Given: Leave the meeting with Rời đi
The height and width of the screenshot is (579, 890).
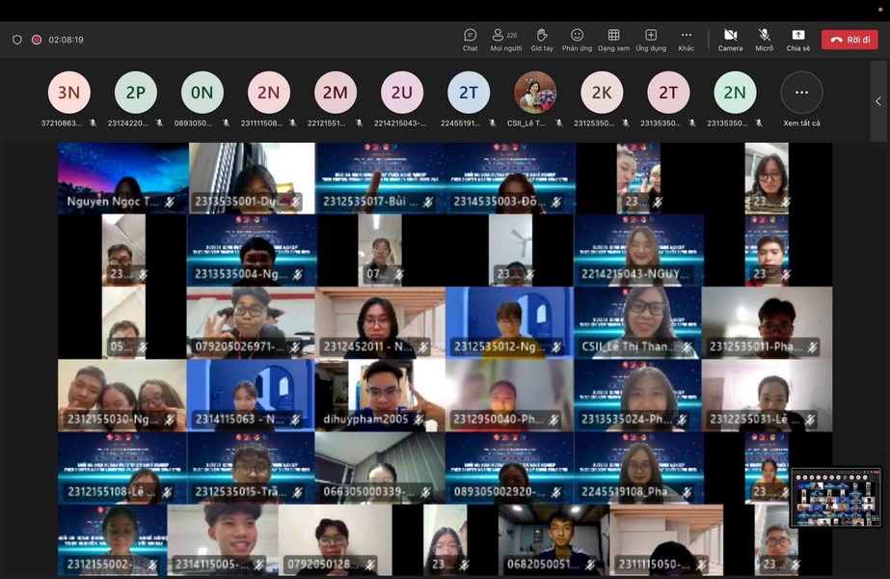Looking at the screenshot, I should click(849, 40).
